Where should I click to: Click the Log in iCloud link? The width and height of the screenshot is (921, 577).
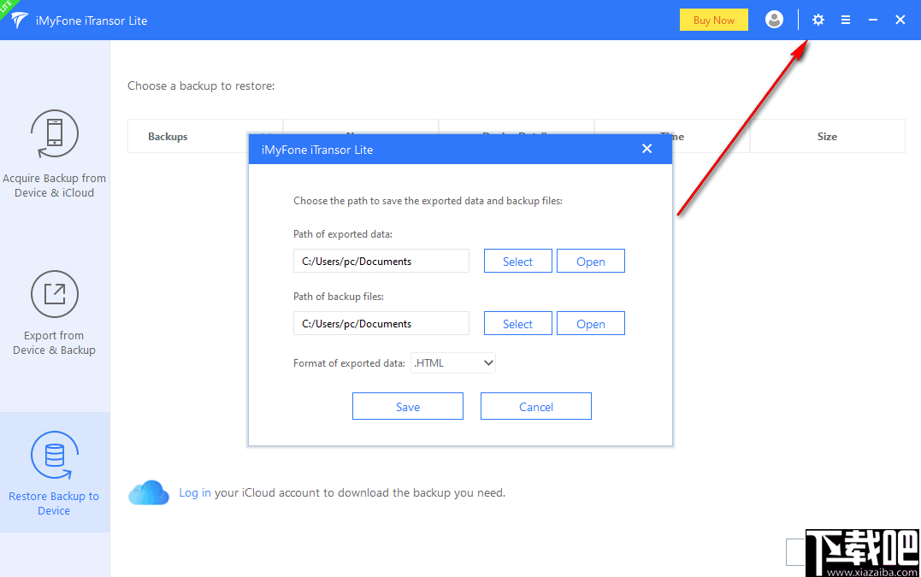click(x=195, y=492)
